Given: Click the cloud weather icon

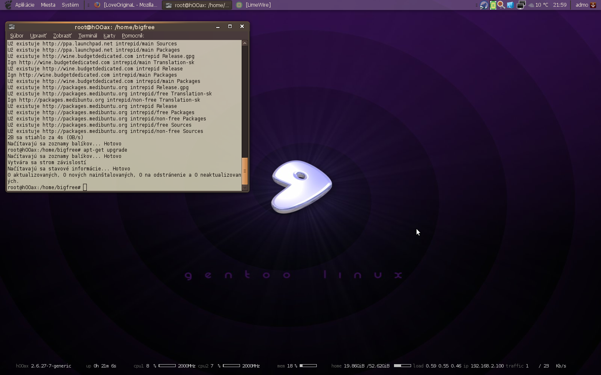Looking at the screenshot, I should [531, 5].
